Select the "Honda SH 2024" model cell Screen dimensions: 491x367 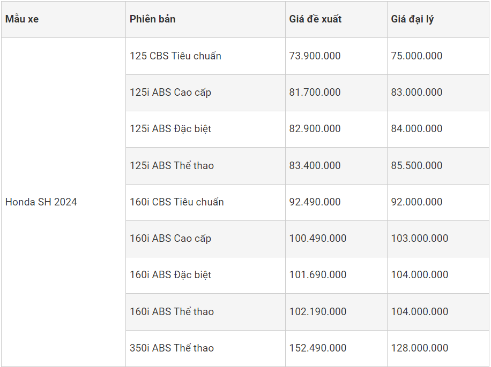41,202
